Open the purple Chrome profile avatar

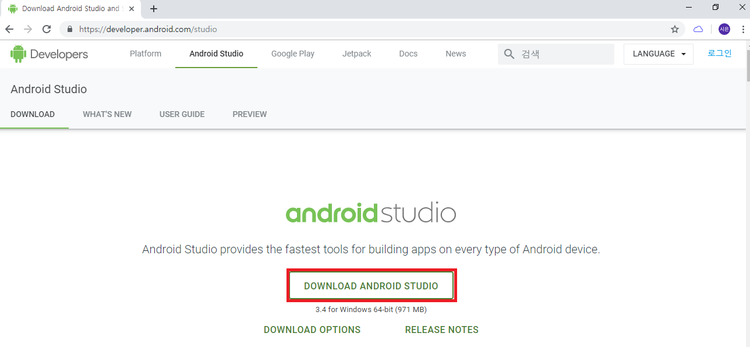[x=724, y=29]
